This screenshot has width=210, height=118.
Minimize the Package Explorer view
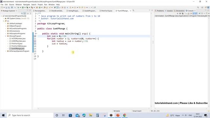(28, 10)
